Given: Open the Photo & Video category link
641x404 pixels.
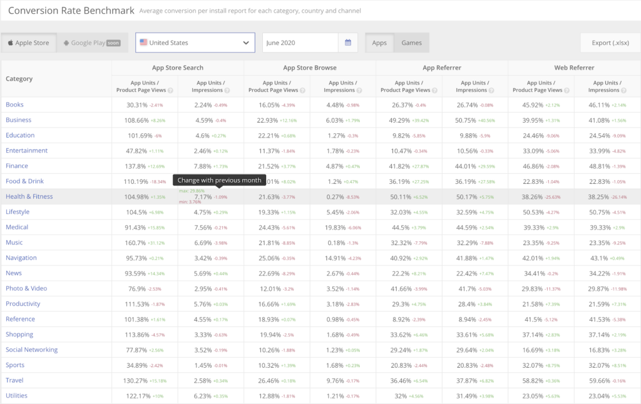Looking at the screenshot, I should click(26, 288).
